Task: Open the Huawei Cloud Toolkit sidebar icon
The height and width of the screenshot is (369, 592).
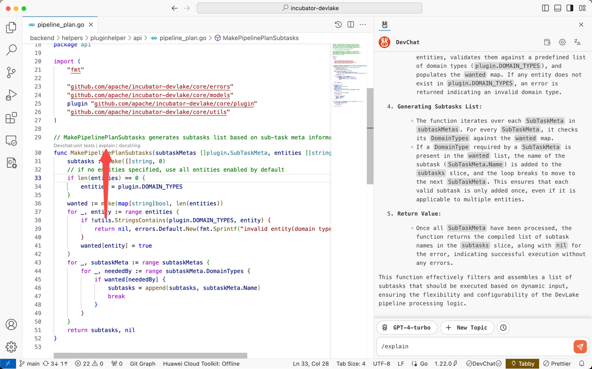Action: pyautogui.click(x=11, y=163)
